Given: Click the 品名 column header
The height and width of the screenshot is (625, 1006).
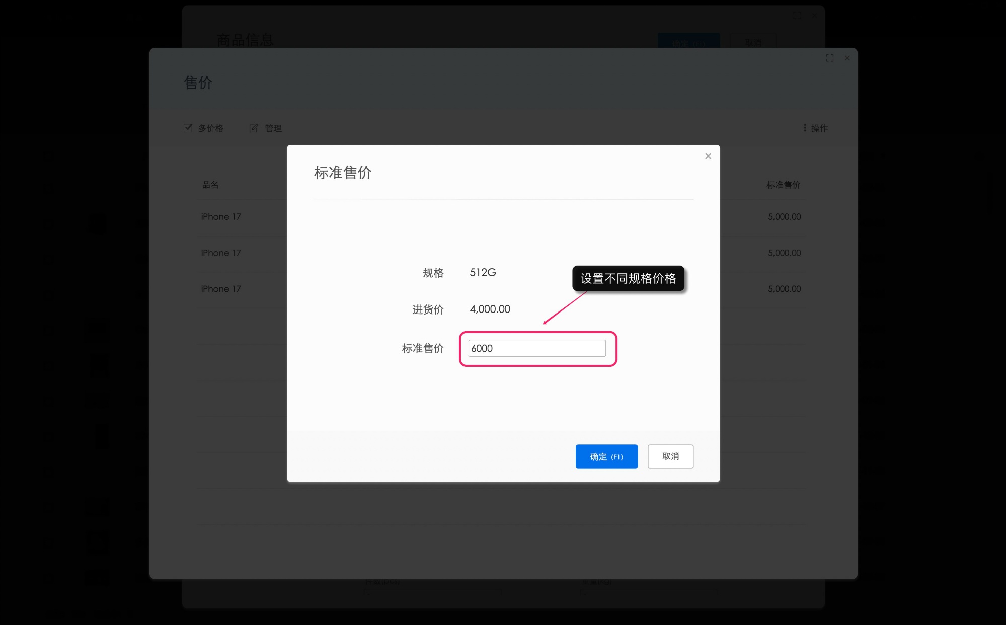Looking at the screenshot, I should coord(211,185).
